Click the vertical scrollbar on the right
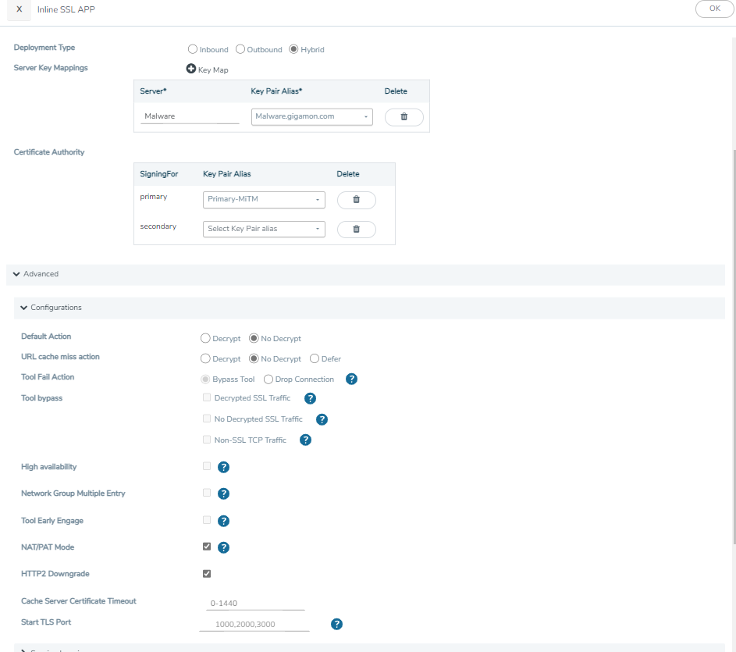Viewport: 736px width, 652px height. (734, 347)
